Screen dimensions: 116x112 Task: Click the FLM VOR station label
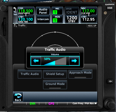point(86,13)
